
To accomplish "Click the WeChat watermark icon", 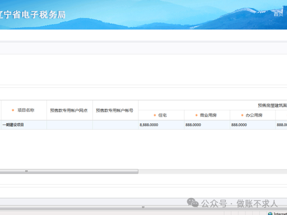I will pos(193,203).
